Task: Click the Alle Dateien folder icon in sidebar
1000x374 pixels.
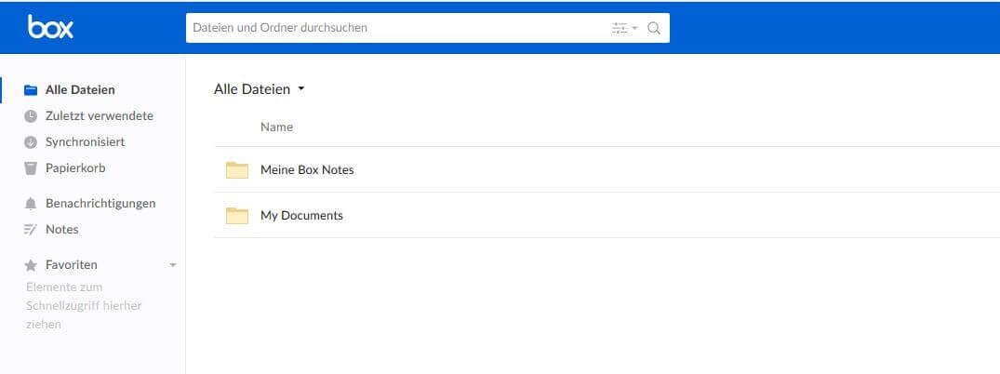Action: [x=30, y=90]
